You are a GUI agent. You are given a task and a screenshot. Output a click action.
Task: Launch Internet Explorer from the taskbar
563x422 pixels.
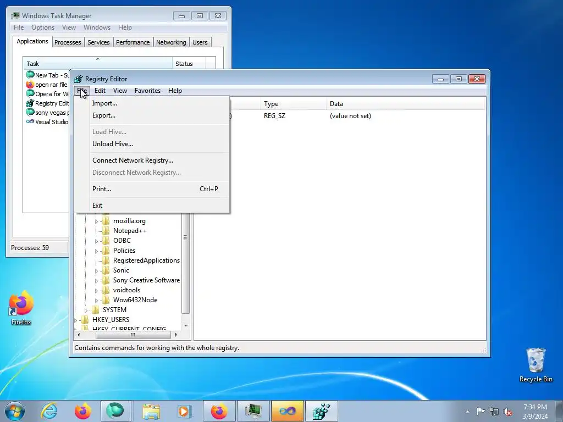pos(49,411)
